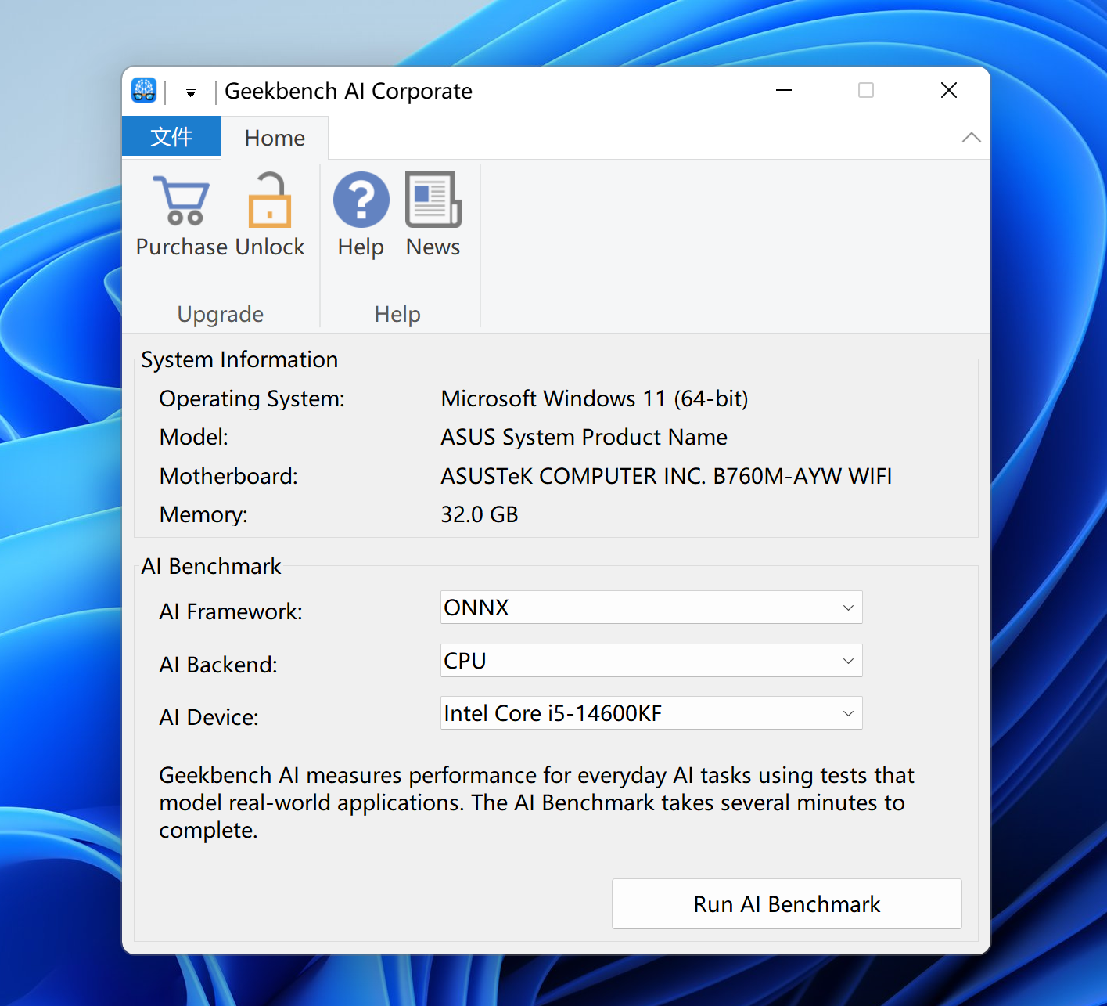Image resolution: width=1107 pixels, height=1006 pixels.
Task: Click the Memory label
Action: pos(203,514)
